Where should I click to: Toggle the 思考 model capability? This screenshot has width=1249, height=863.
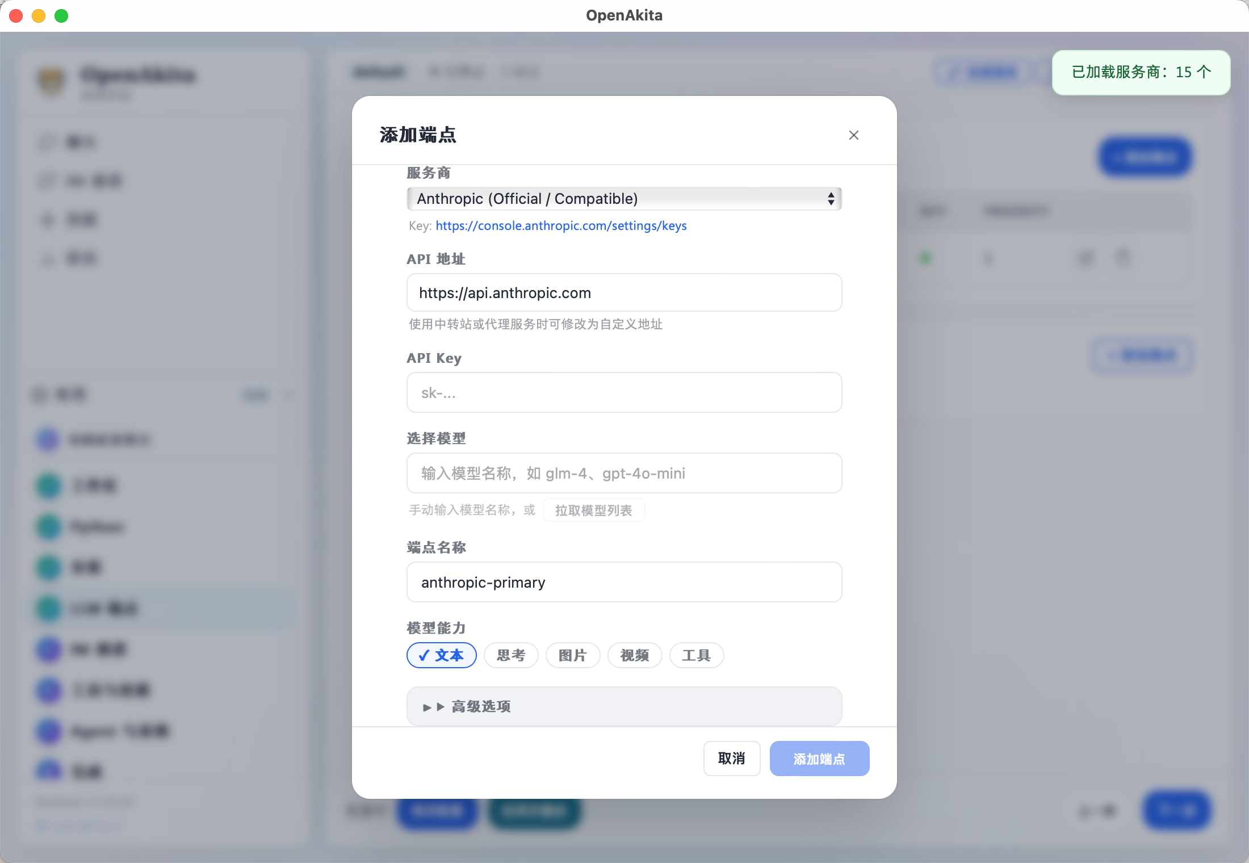510,655
